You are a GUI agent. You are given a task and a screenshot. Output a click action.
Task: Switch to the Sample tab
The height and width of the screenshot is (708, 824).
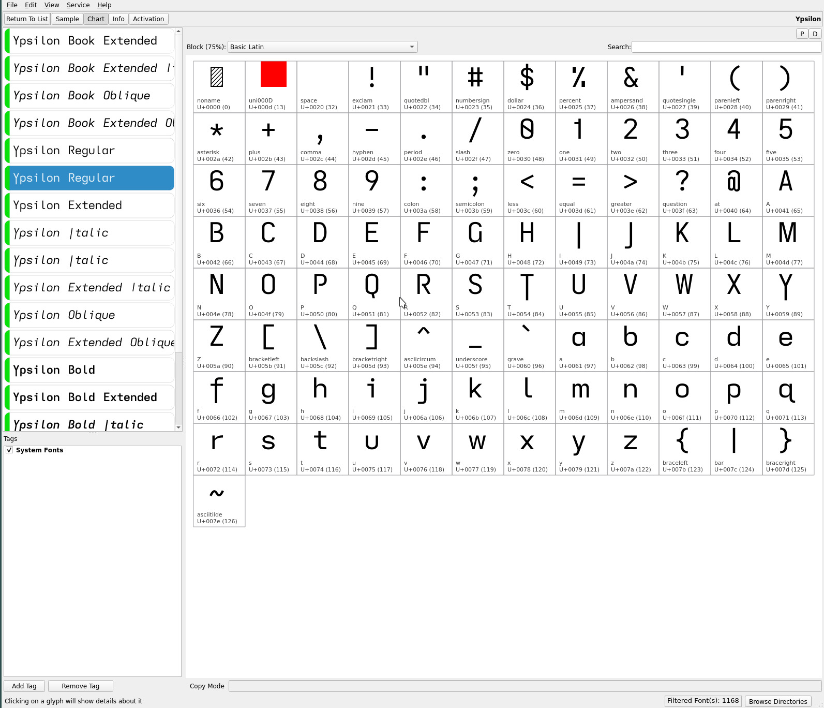(x=67, y=19)
